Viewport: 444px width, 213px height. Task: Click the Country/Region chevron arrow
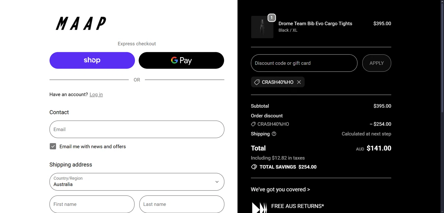pyautogui.click(x=217, y=182)
